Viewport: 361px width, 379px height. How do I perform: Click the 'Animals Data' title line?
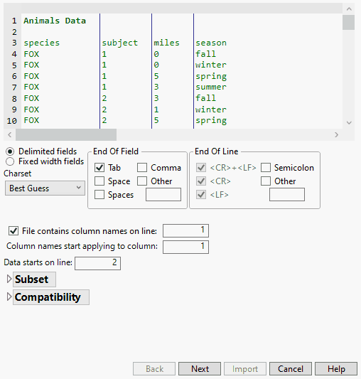[55, 21]
